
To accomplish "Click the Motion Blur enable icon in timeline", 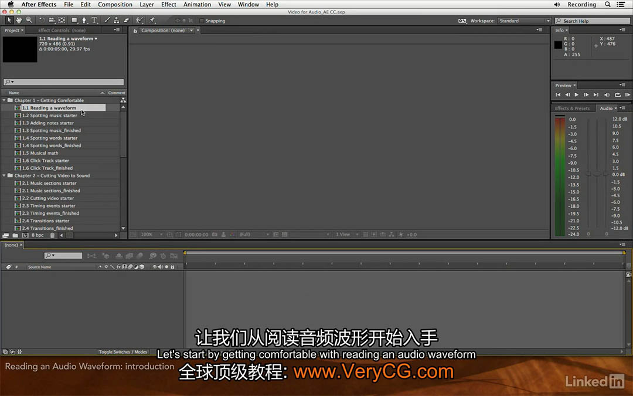I will coord(139,256).
